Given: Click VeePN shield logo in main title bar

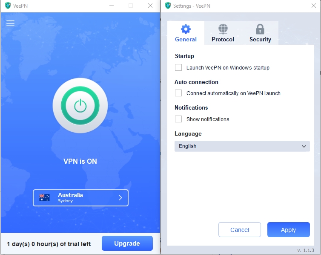Looking at the screenshot, I should 8,6.
